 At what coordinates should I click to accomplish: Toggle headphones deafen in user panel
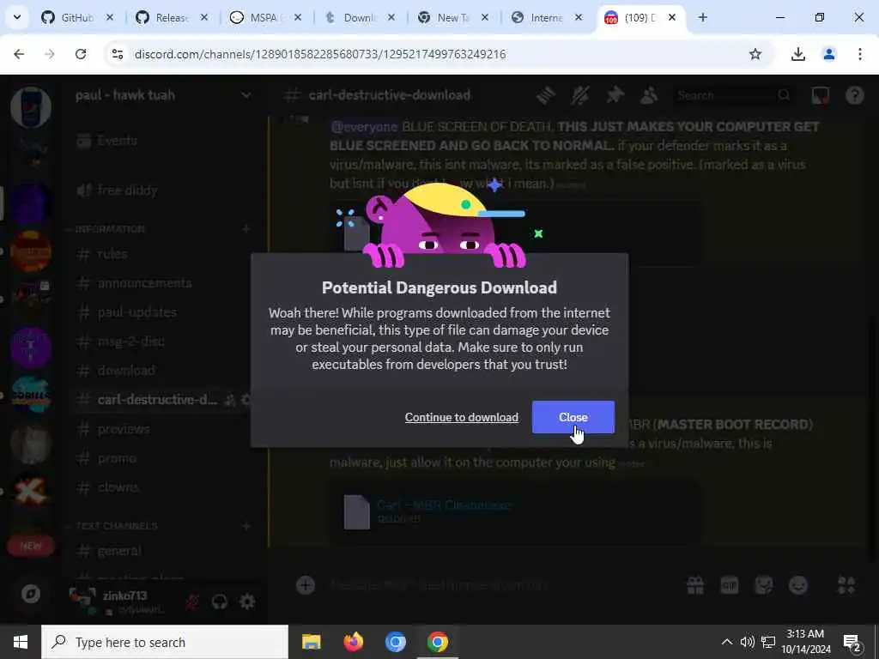(x=220, y=602)
